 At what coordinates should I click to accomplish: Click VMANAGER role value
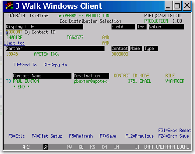[x=175, y=81]
